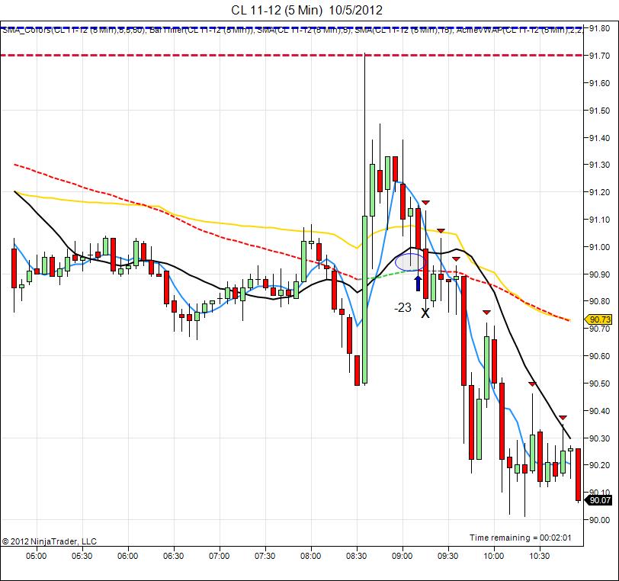Select the red dashed horizontal line at 91.70
The image size is (619, 581).
click(291, 56)
